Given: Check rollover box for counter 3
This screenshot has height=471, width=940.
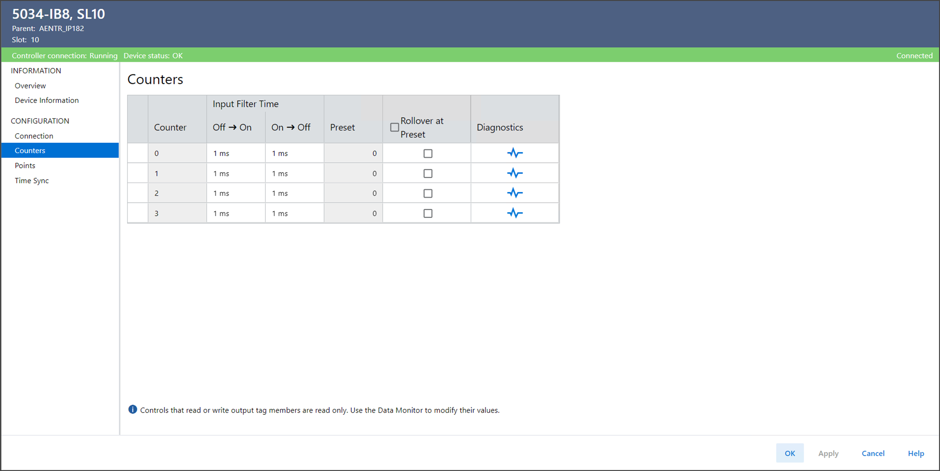Looking at the screenshot, I should [428, 213].
